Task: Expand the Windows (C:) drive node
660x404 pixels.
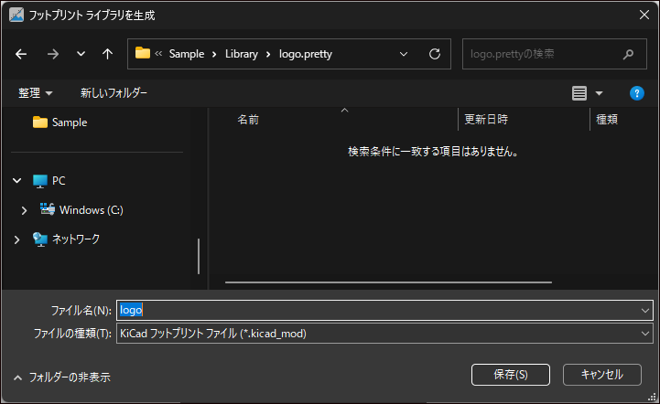Action: 25,210
